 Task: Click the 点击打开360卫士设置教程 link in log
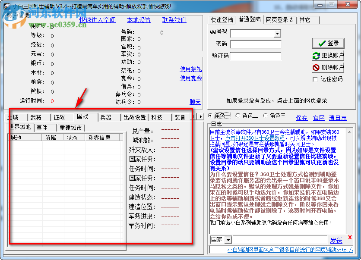[255, 138]
